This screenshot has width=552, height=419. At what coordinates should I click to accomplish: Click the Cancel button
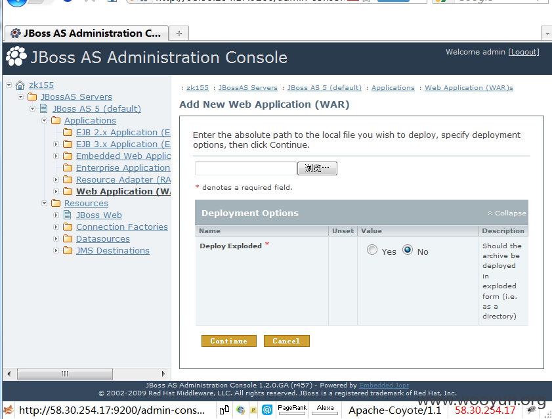point(287,341)
